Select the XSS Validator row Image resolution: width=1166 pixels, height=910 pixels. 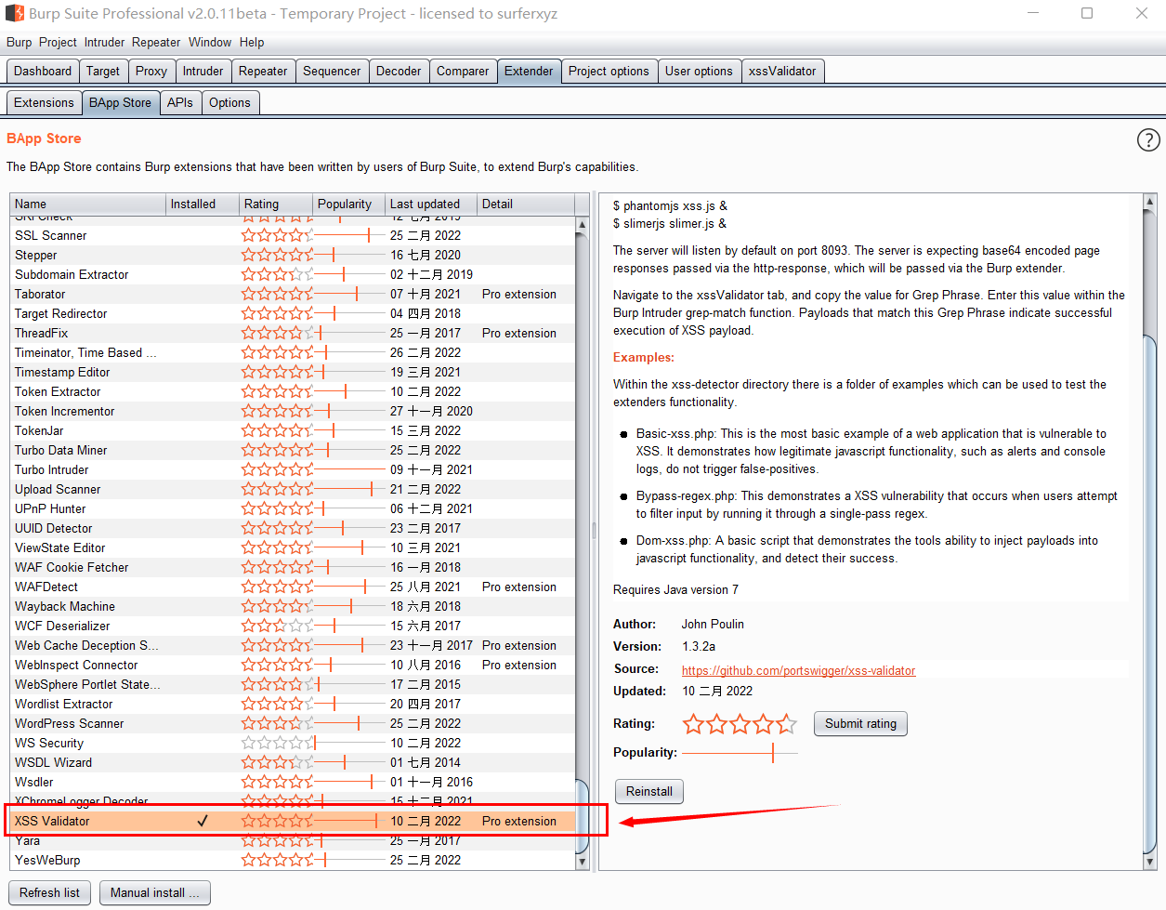pyautogui.click(x=293, y=821)
